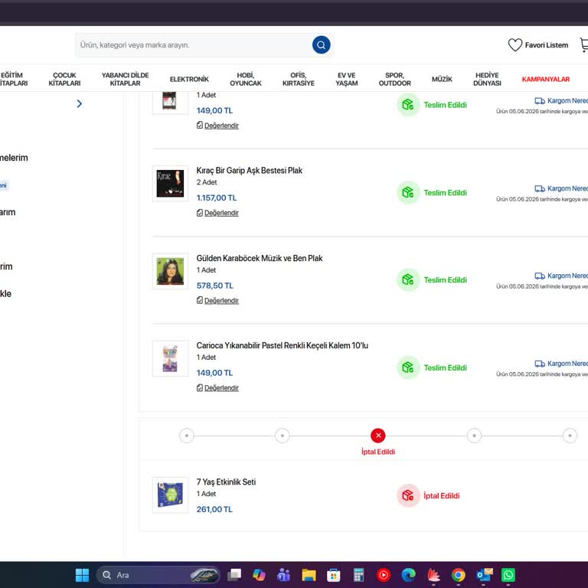Screen dimensions: 588x588
Task: Open Microsoft Edge from the taskbar
Action: click(408, 575)
